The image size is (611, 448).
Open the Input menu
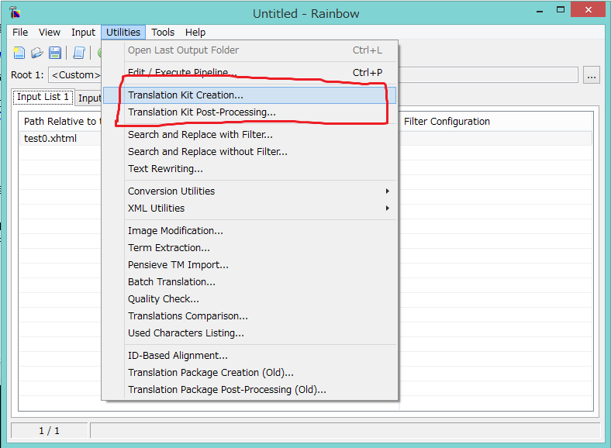(83, 33)
